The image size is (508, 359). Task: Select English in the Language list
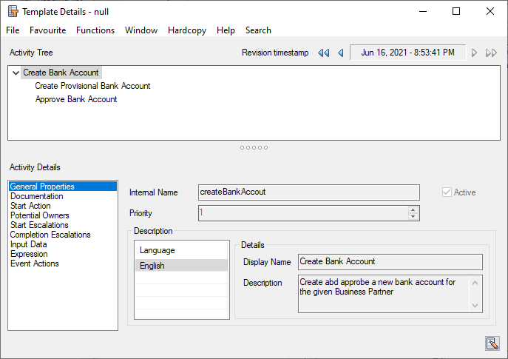(x=152, y=266)
